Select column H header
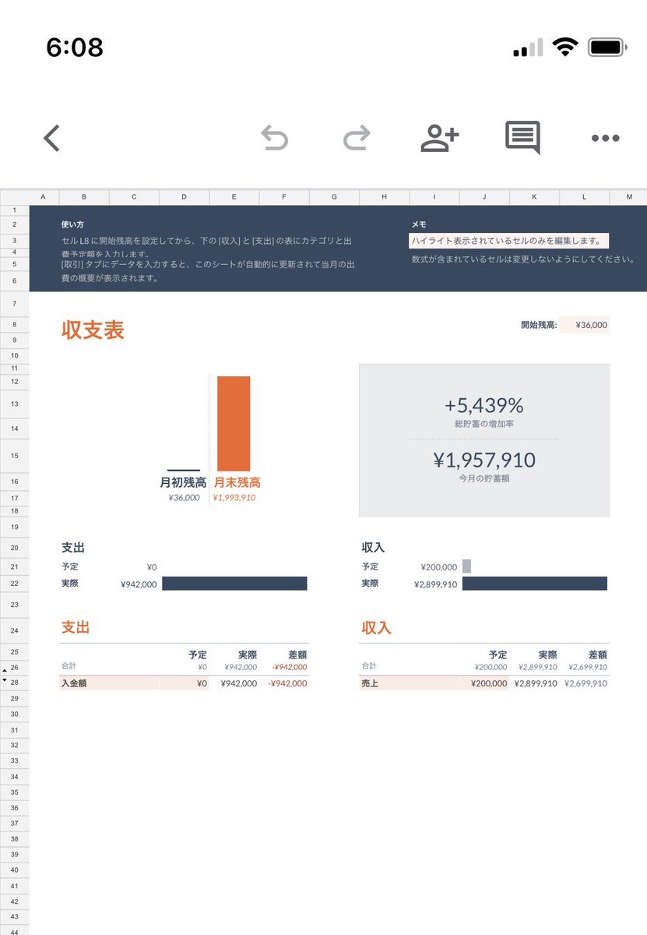Viewport: 647px width, 935px height. pos(384,197)
